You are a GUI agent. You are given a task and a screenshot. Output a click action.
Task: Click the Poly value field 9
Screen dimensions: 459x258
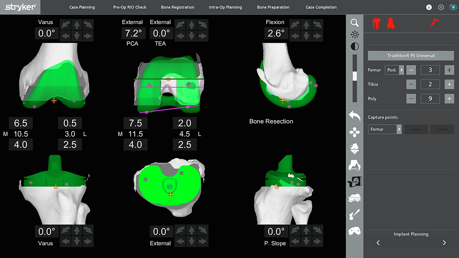point(430,99)
